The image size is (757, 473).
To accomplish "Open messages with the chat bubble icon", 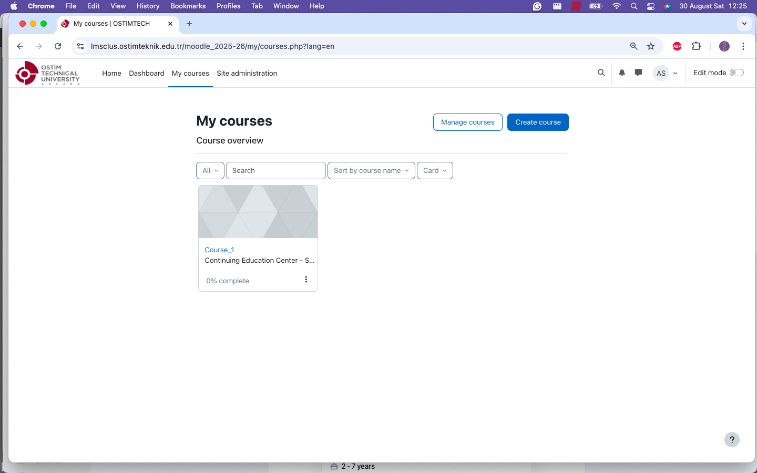I will click(x=638, y=73).
